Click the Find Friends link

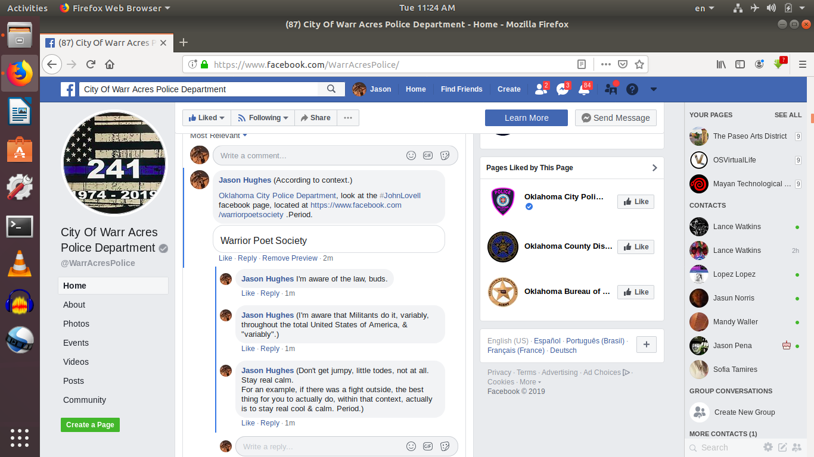tap(462, 89)
